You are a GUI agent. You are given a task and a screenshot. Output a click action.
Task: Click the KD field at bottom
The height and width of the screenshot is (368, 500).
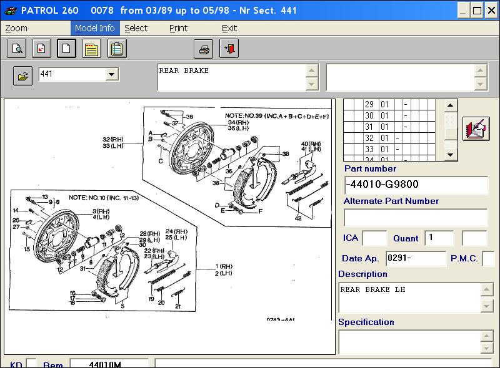click(x=31, y=364)
